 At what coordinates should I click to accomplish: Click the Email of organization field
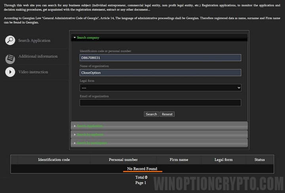pyautogui.click(x=160, y=103)
